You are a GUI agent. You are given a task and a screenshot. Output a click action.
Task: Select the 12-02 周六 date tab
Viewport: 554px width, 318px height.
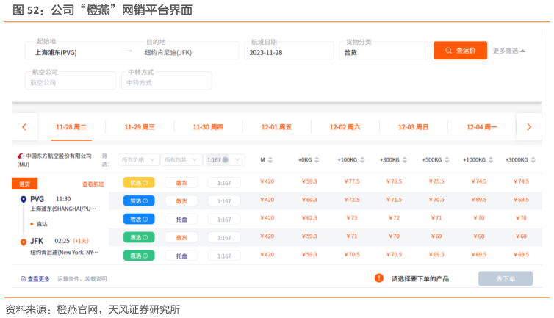point(345,127)
